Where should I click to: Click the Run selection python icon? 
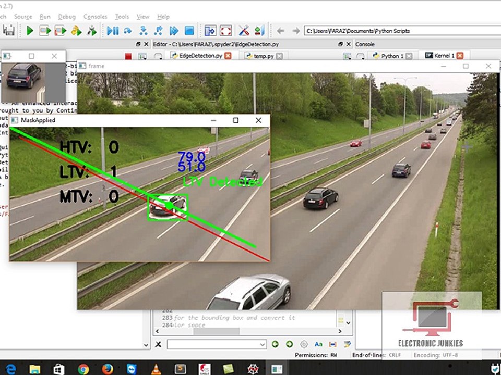[x=76, y=31]
